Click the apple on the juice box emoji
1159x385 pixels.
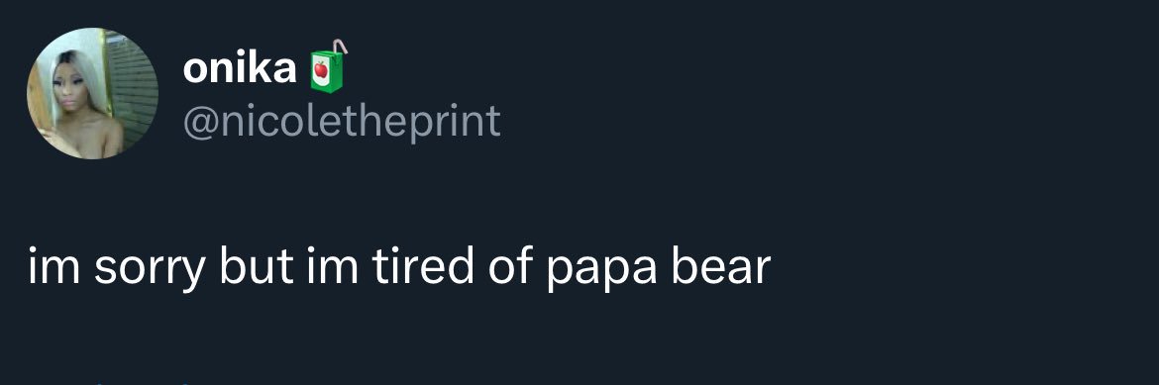[321, 70]
